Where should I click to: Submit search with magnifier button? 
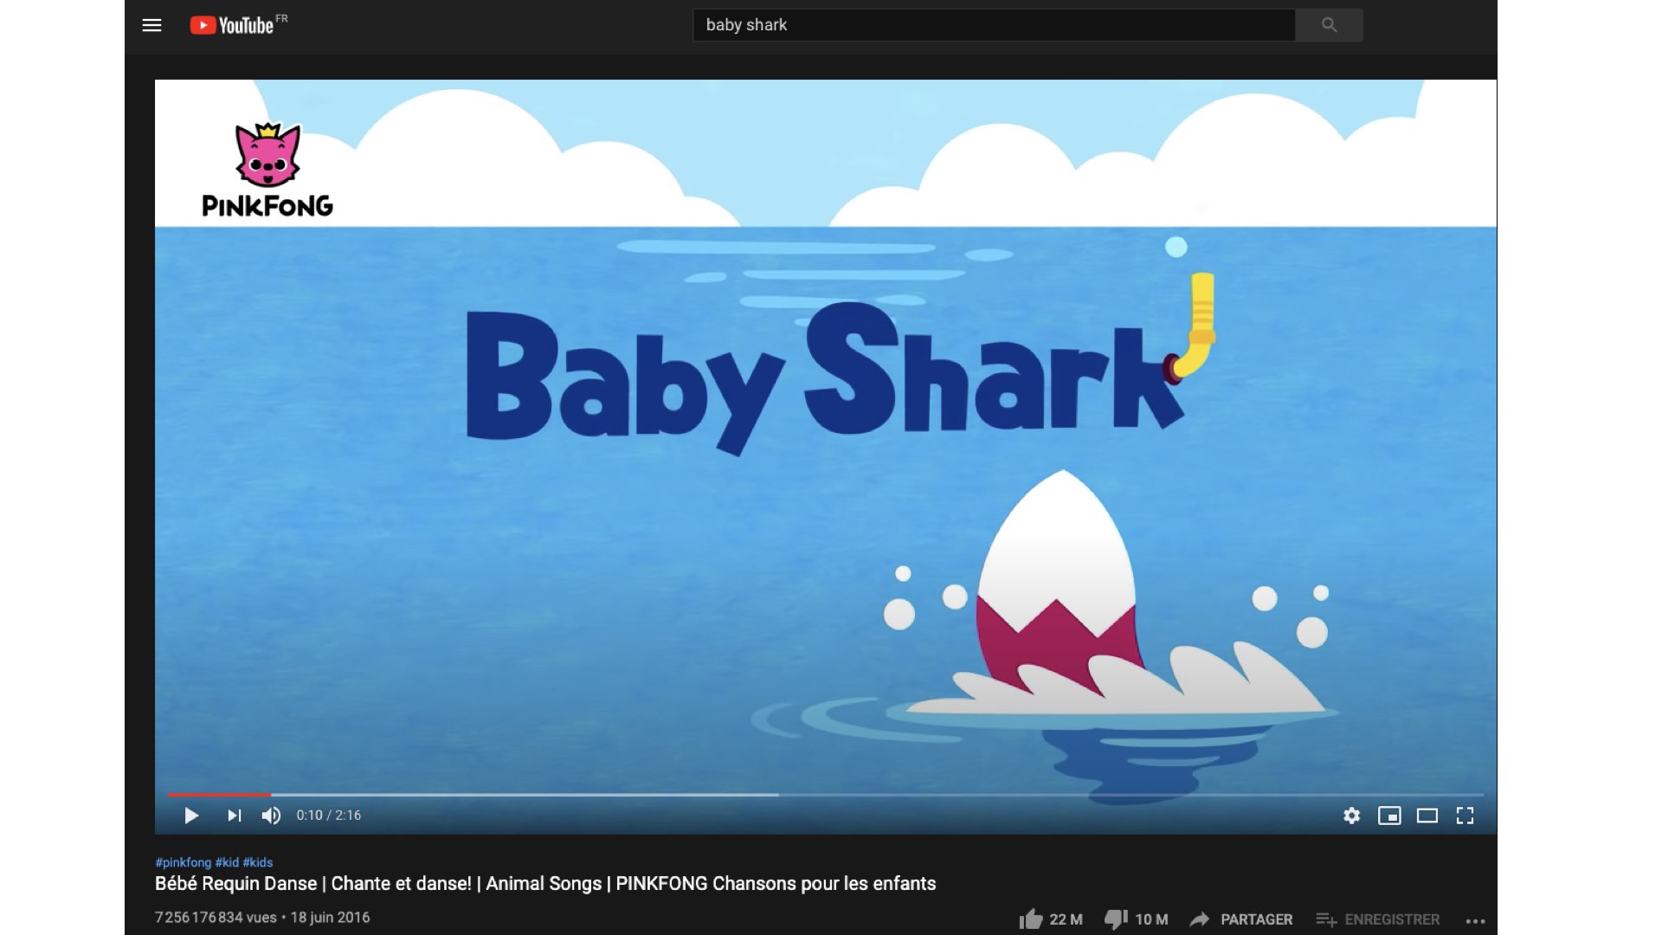(1329, 25)
